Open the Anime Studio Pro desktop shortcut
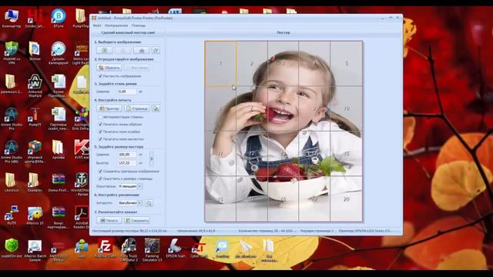This screenshot has width=493, height=277. pyautogui.click(x=12, y=118)
